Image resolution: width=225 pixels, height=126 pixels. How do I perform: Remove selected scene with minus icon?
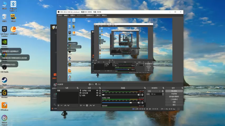click(x=62, y=105)
